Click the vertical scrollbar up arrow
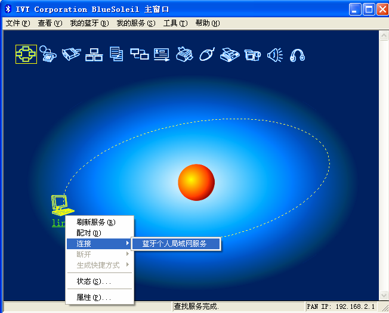Screen dimensions: 389x313 pyautogui.click(x=384, y=35)
